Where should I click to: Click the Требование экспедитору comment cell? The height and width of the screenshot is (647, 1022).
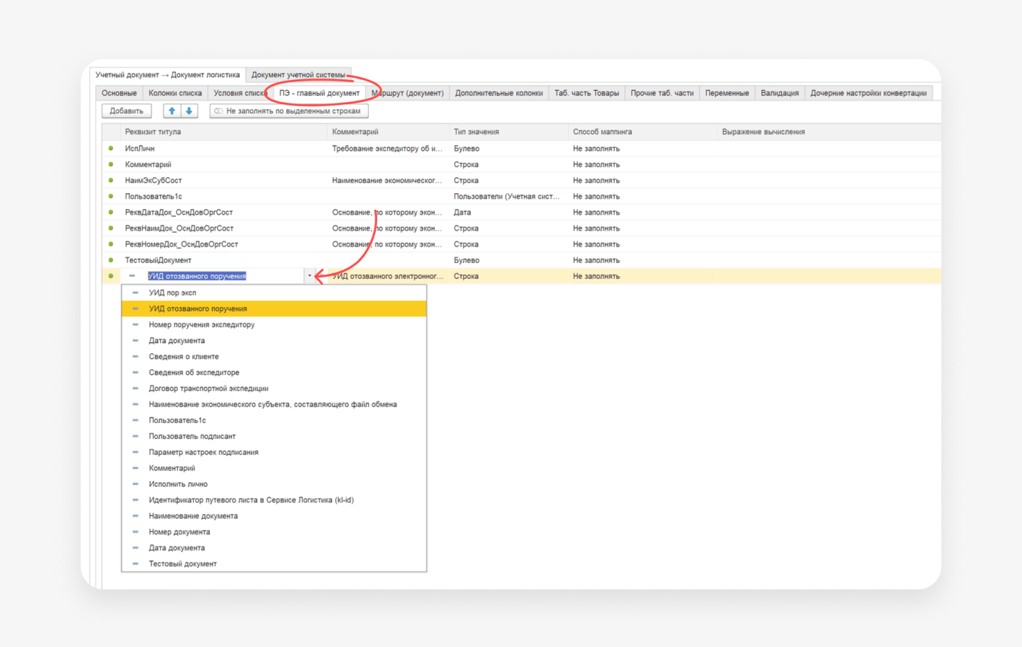(388, 148)
